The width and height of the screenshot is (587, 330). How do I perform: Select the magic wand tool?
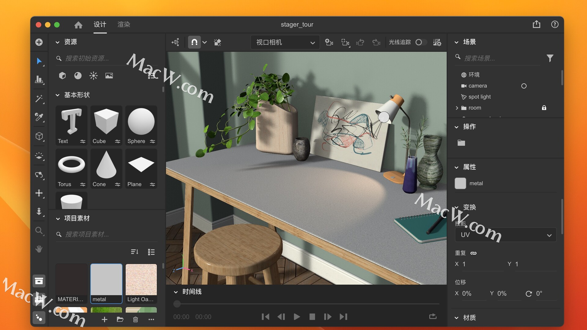tap(39, 98)
